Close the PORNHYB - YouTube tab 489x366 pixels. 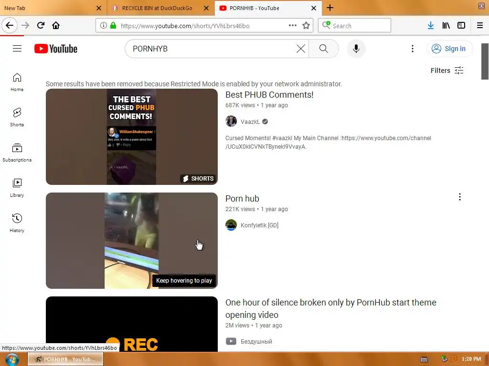(x=314, y=8)
